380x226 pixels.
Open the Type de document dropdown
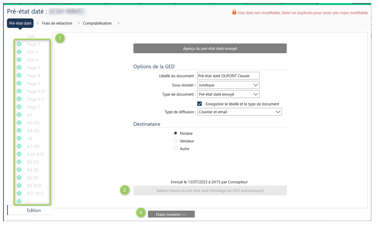click(x=228, y=94)
